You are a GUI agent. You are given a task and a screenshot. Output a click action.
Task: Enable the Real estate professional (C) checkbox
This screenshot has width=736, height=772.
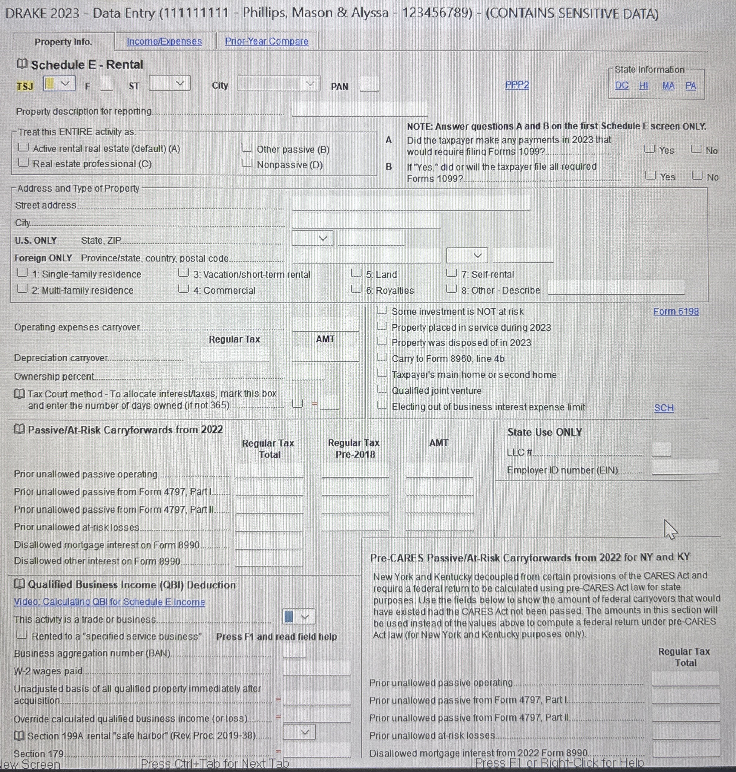coord(24,163)
